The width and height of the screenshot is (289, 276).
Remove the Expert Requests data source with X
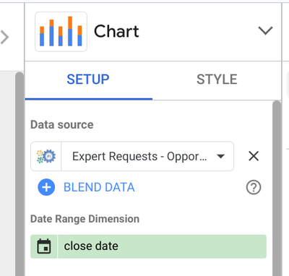point(254,156)
